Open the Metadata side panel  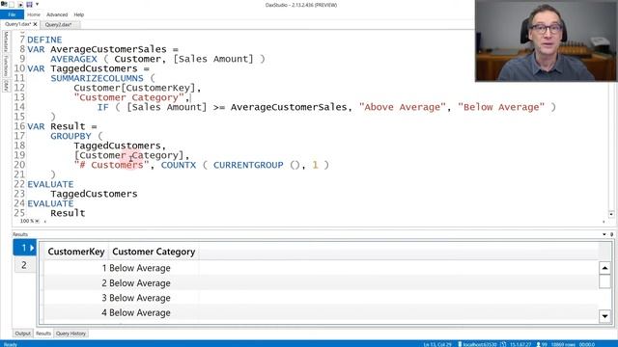(6, 41)
